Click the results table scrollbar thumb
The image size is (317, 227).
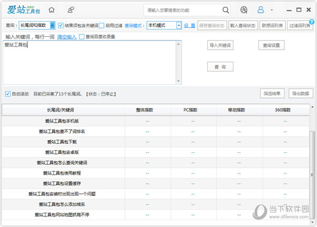[x=312, y=174]
